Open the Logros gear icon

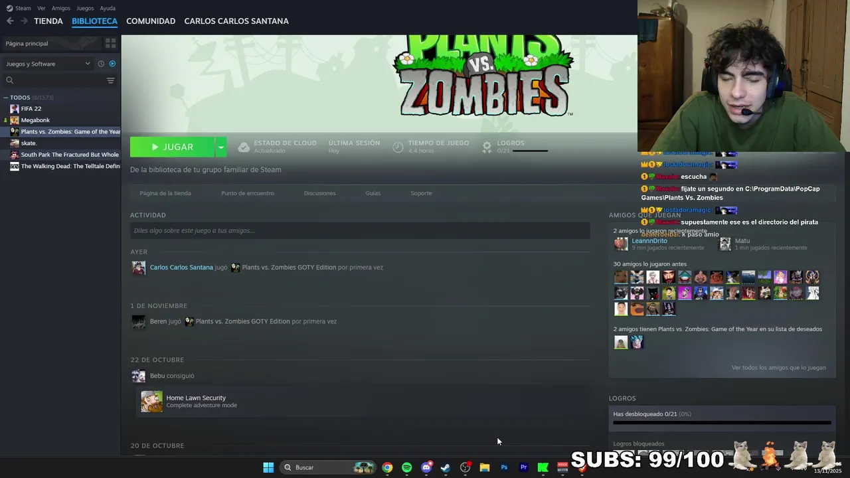(x=487, y=147)
